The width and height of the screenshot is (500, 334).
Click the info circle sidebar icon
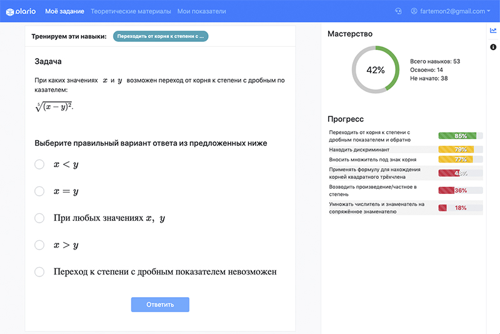pyautogui.click(x=493, y=47)
